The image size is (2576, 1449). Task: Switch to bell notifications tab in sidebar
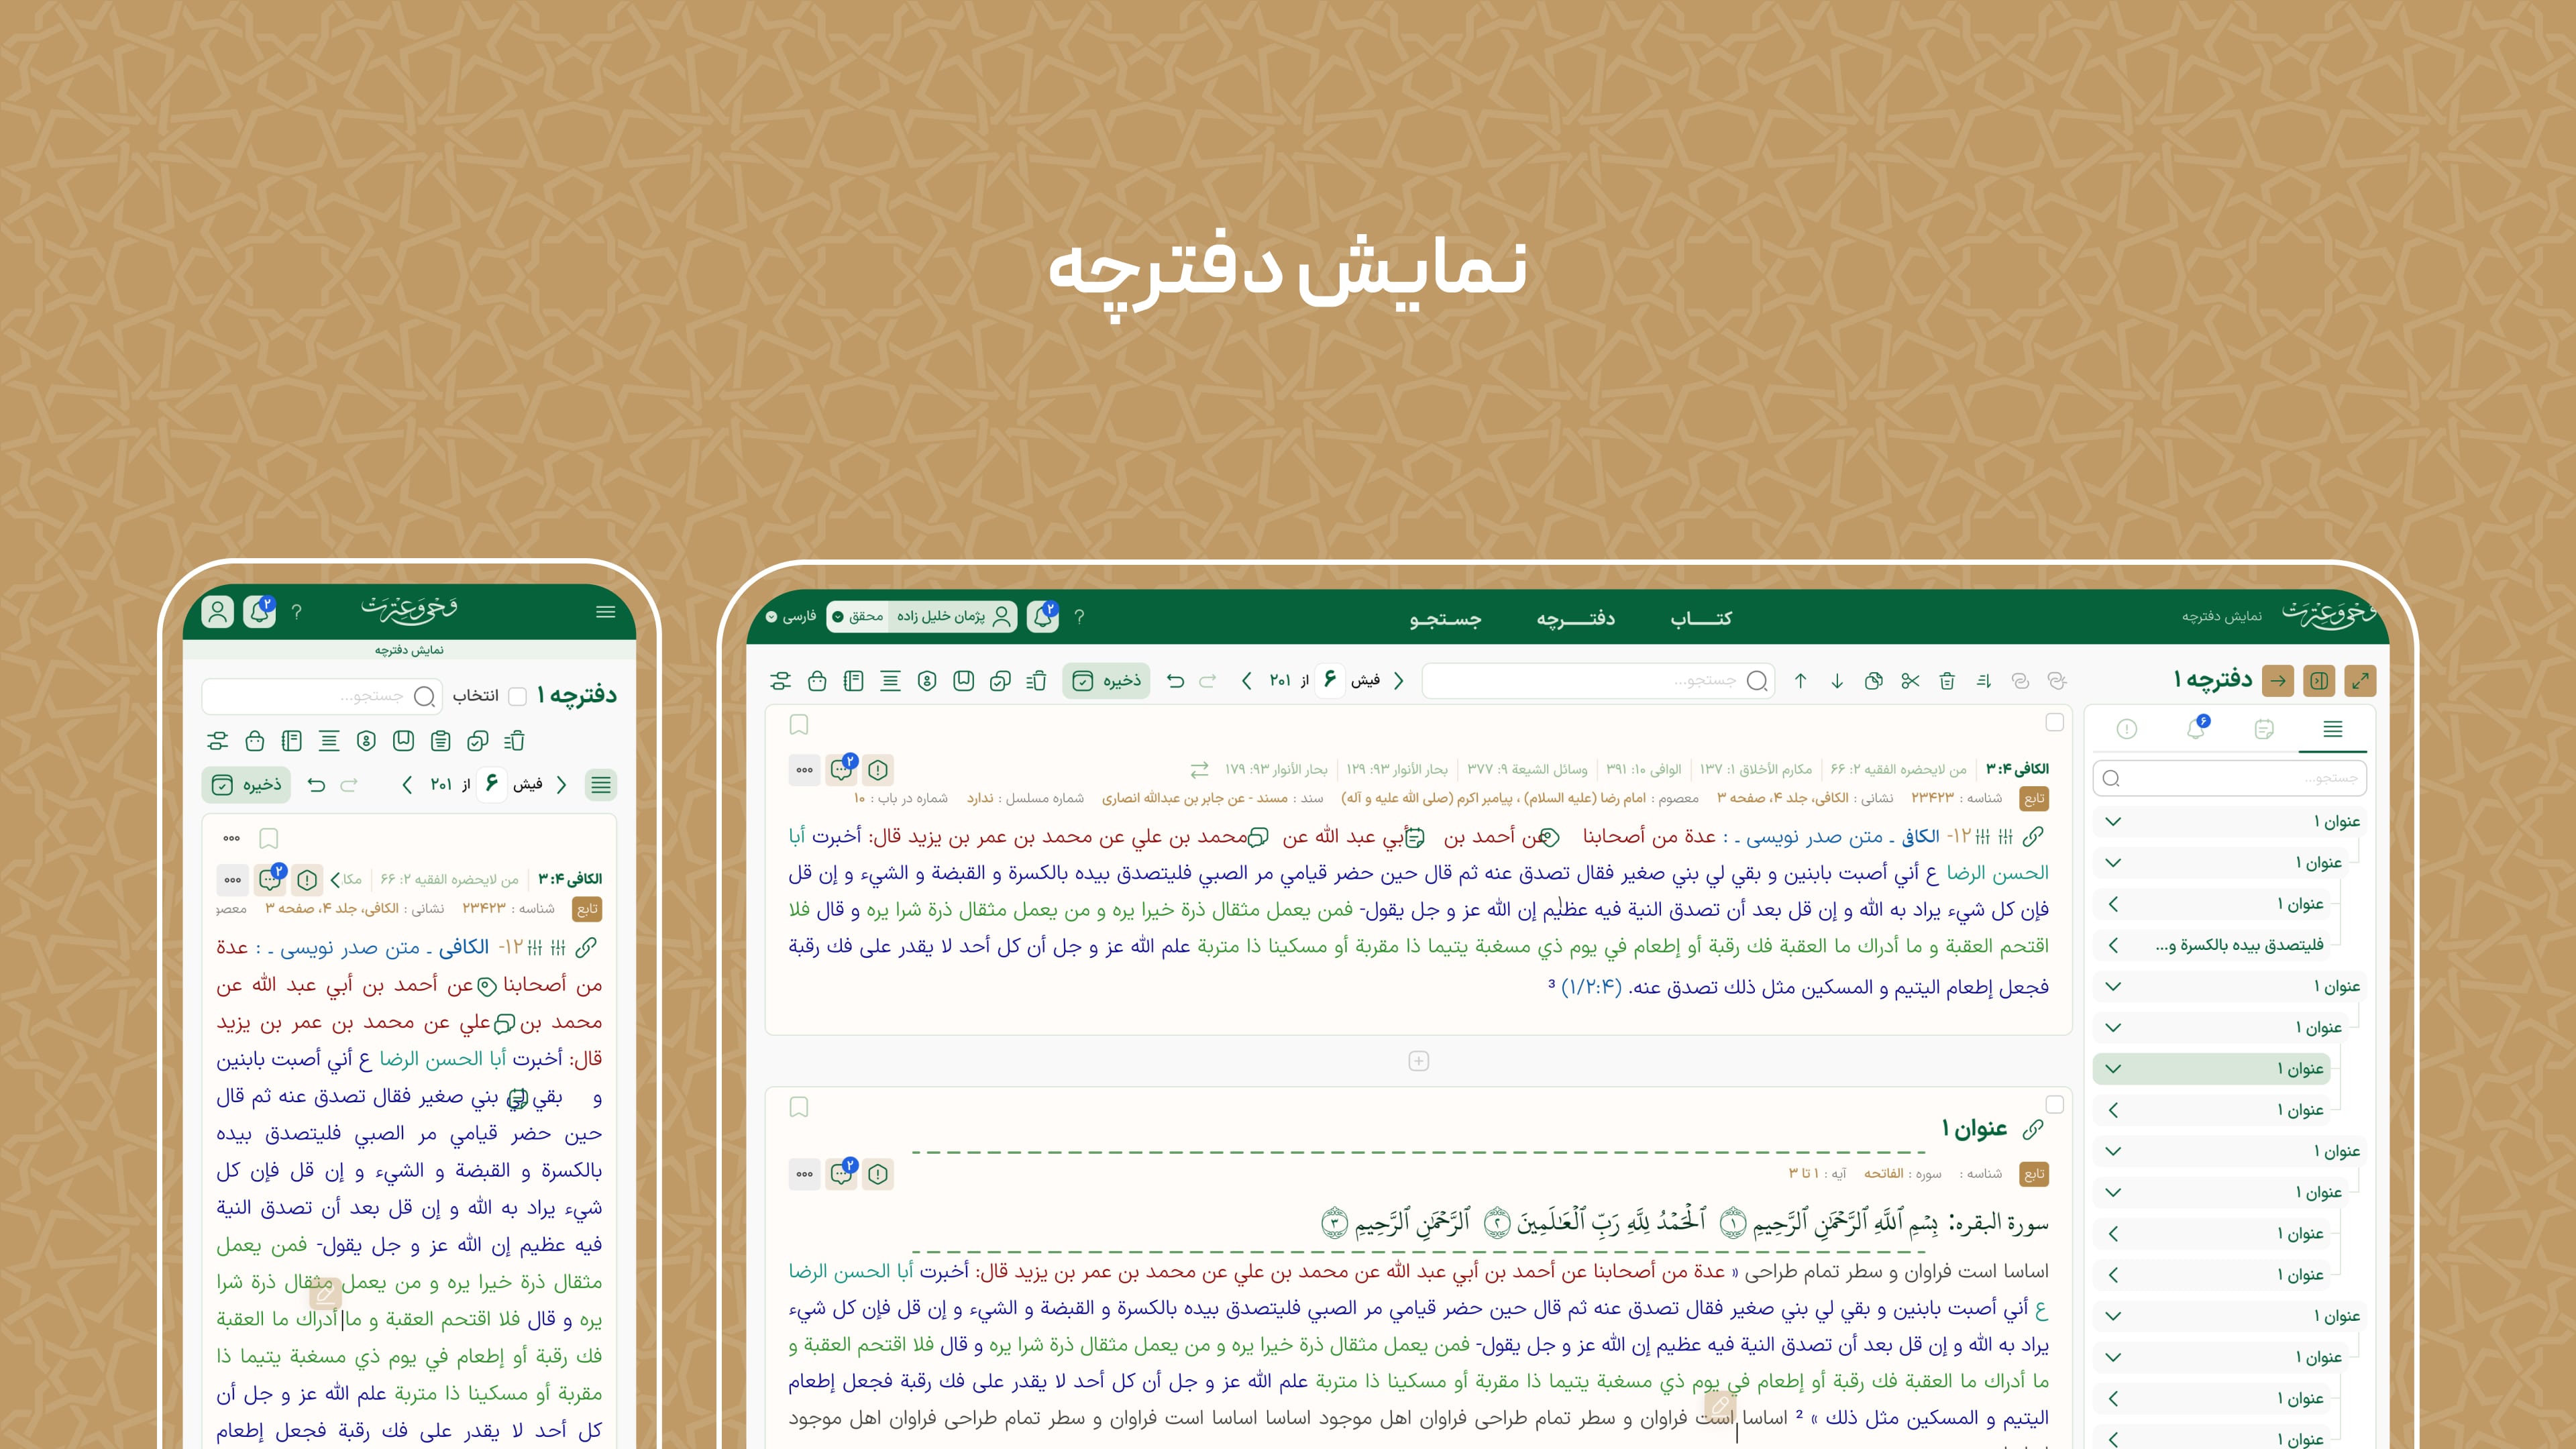[2196, 728]
